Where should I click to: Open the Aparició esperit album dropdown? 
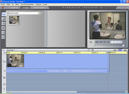coord(39,13)
